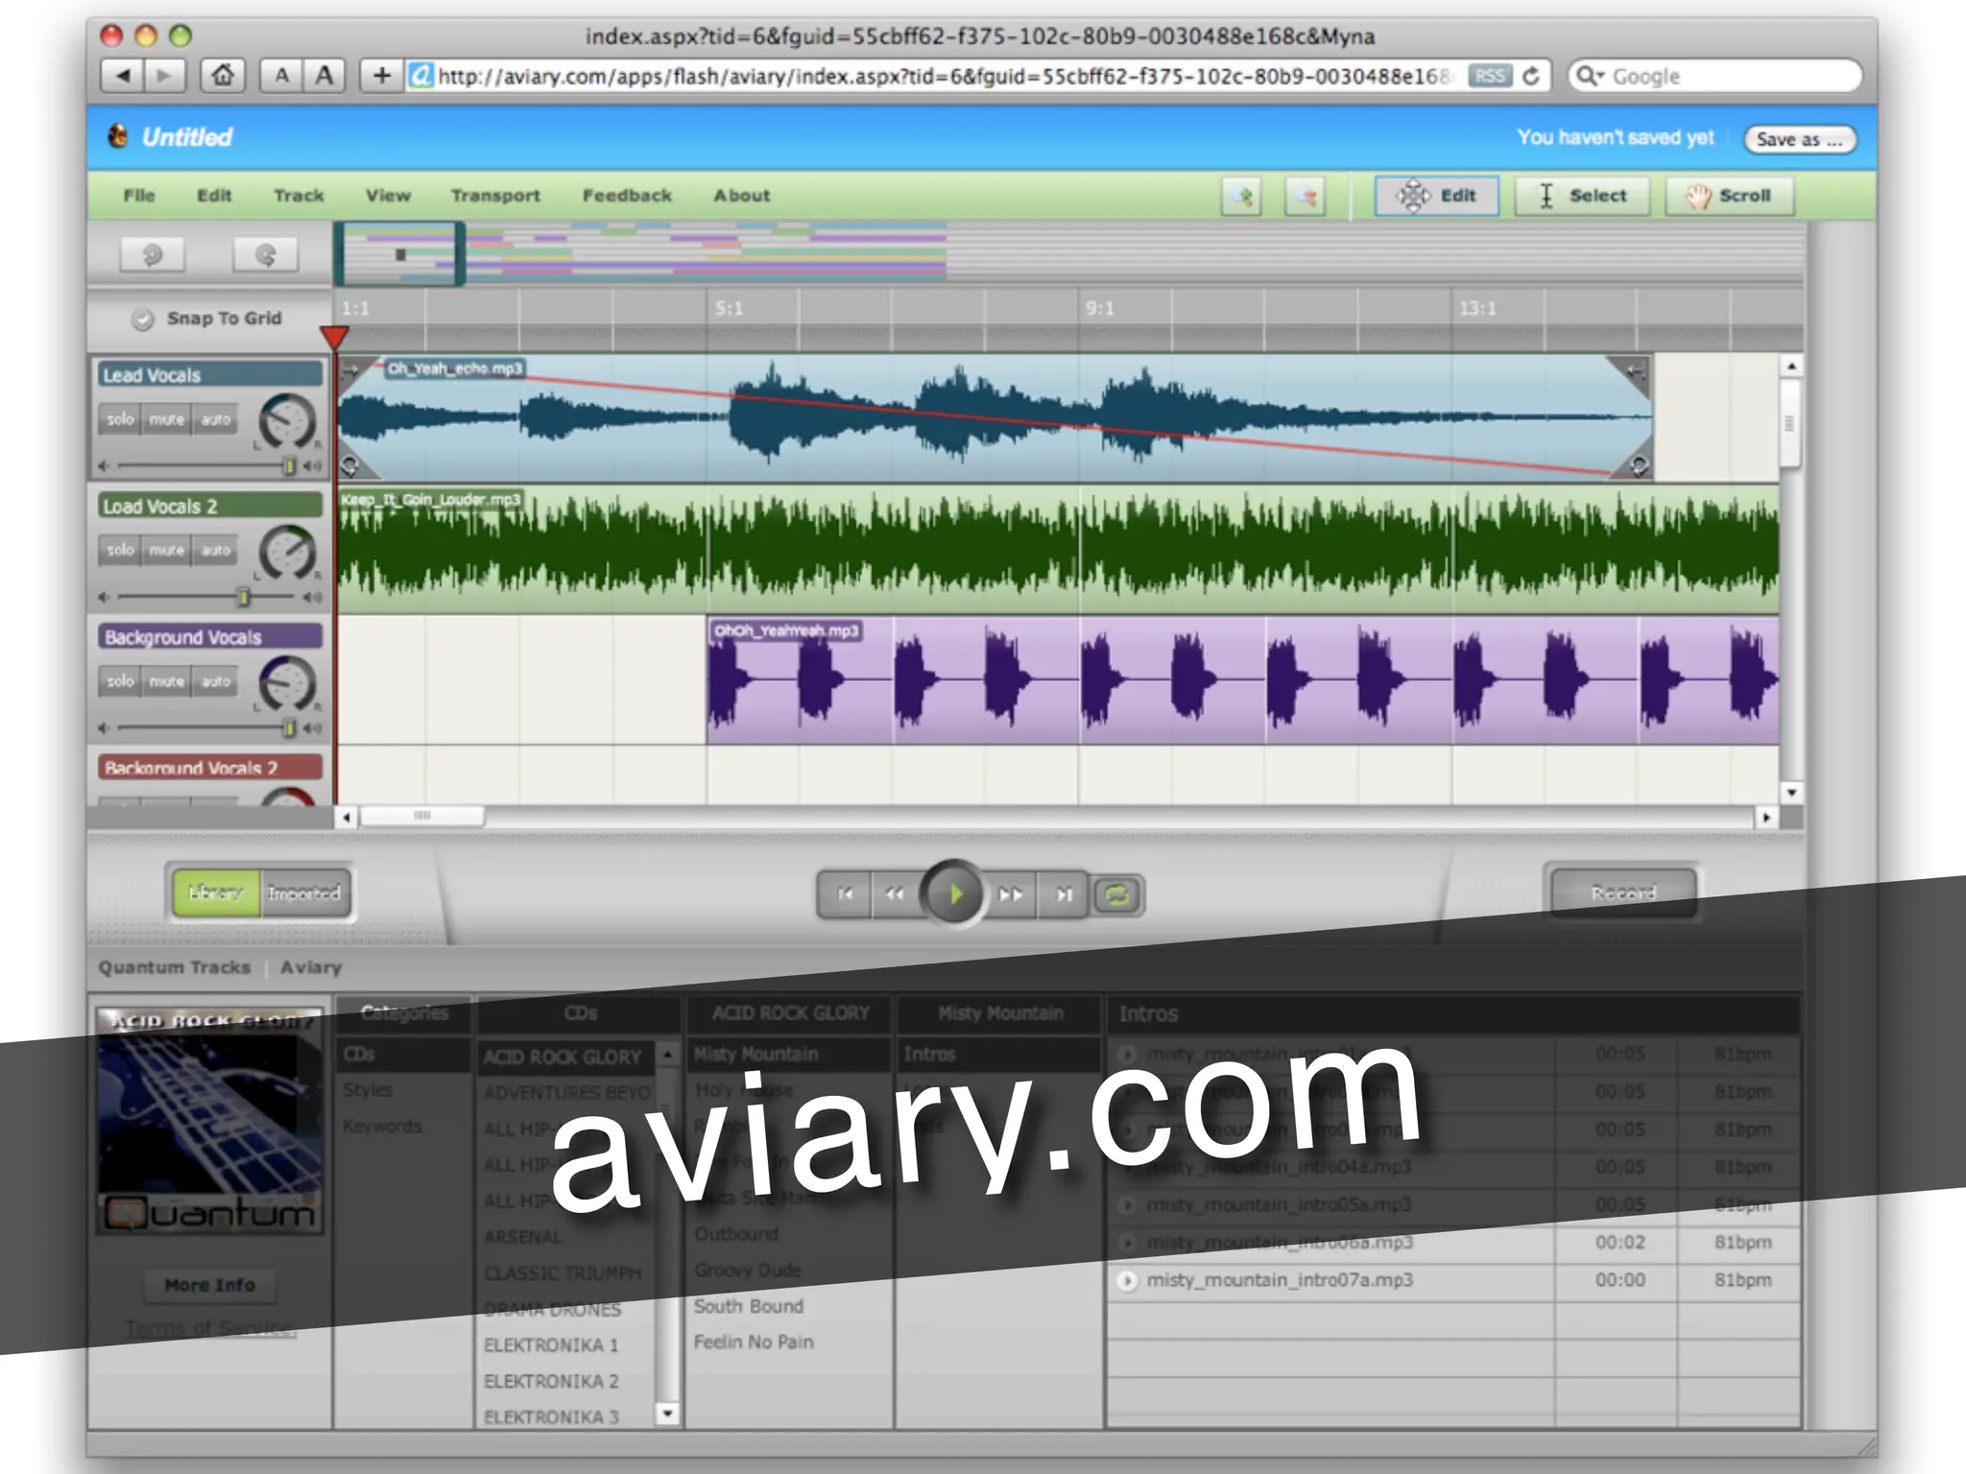
Task: Click the redo arrow icon
Action: [266, 255]
